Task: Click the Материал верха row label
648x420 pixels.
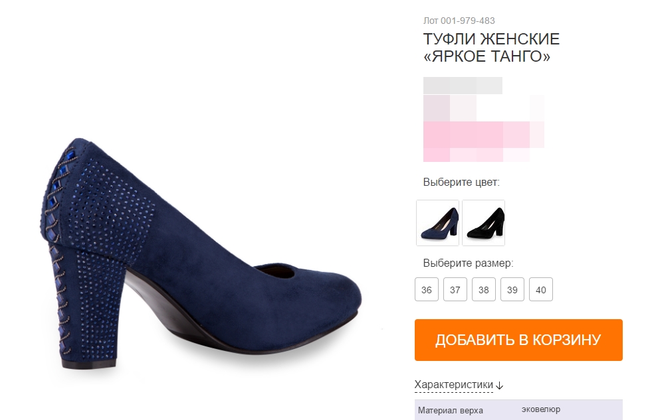Action: (450, 411)
